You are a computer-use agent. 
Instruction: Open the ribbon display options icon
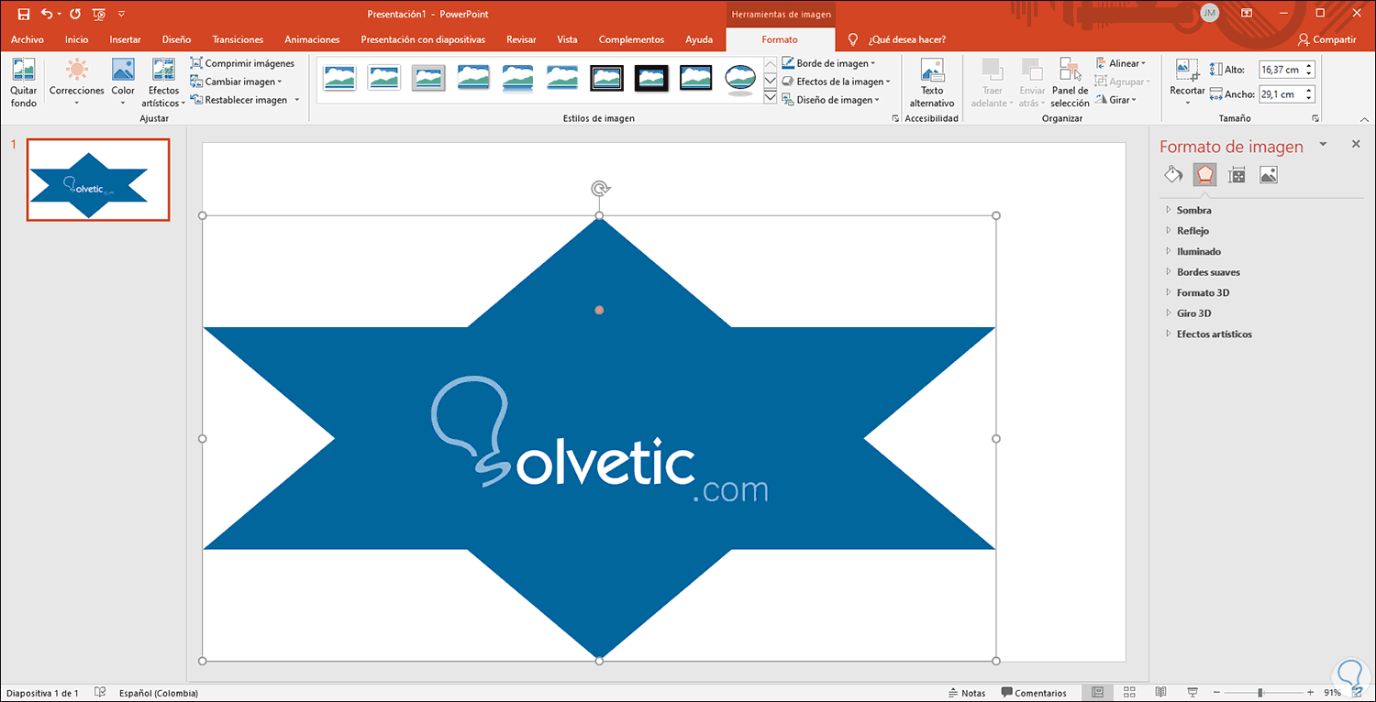pyautogui.click(x=1247, y=13)
